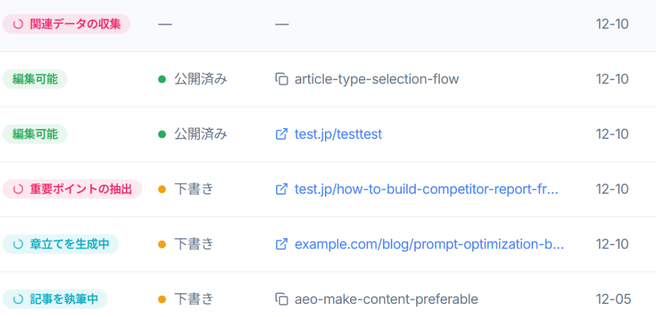656x317 pixels.
Task: Click copy icon beside article-type-selection-flow
Action: point(281,79)
